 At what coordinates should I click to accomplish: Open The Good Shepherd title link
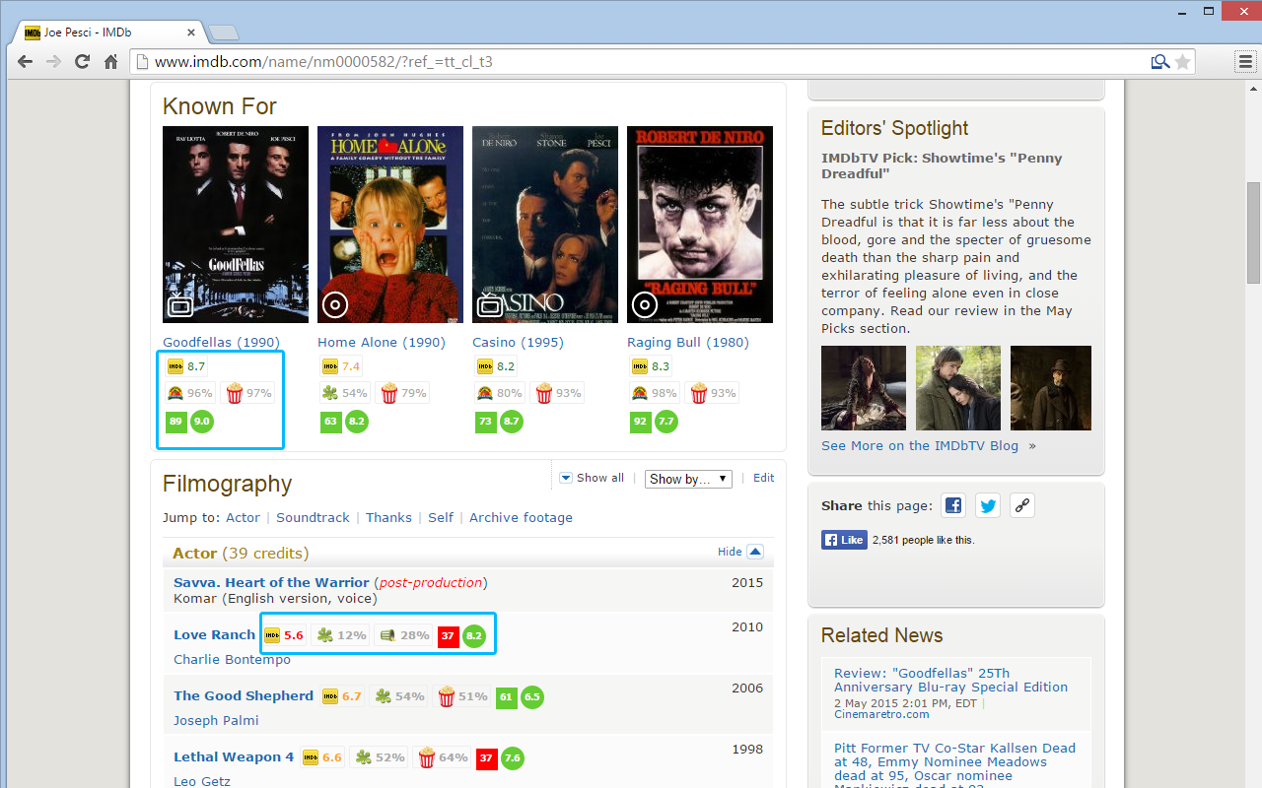244,695
